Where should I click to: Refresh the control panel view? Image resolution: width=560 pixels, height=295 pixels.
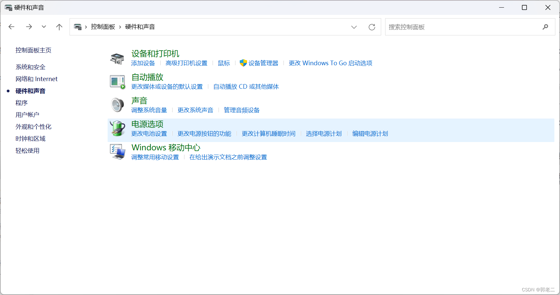(372, 27)
